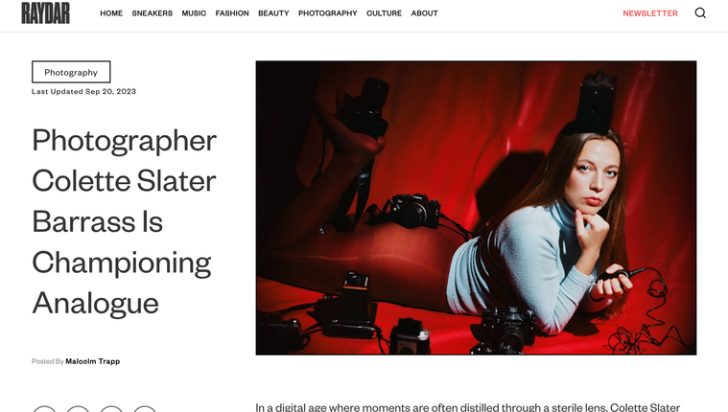Open the HOME nav item
Screen dimensions: 728x412
point(111,13)
